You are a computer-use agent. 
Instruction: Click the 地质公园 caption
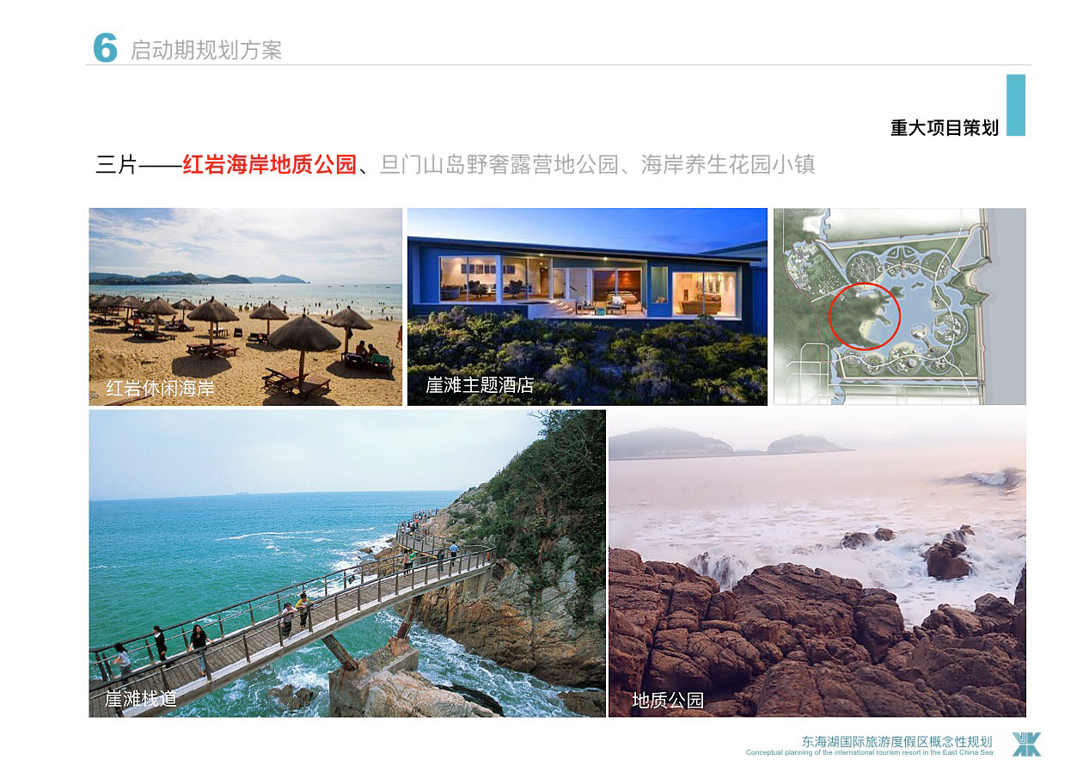(x=668, y=700)
